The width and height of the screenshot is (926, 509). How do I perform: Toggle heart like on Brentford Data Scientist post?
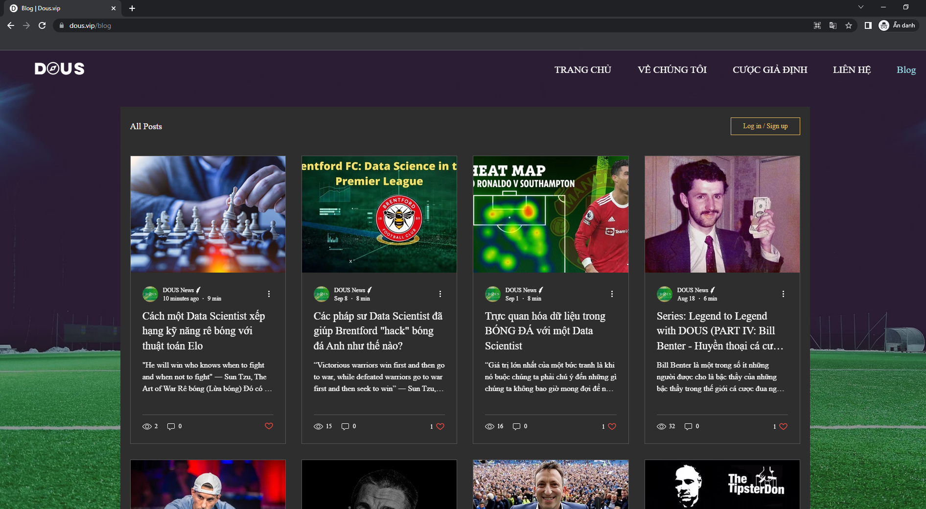(x=440, y=426)
